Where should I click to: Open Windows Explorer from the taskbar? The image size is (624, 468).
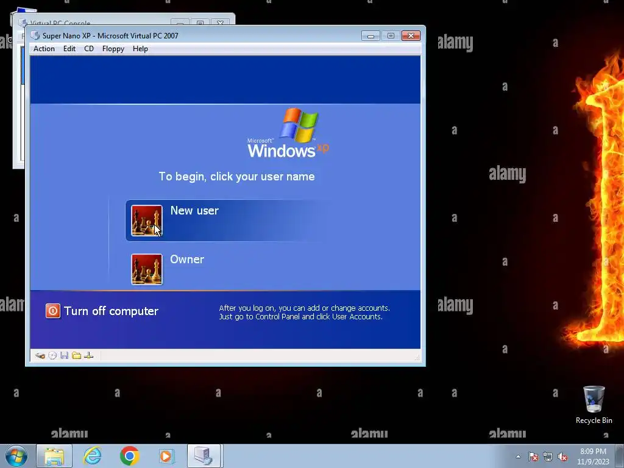54,456
